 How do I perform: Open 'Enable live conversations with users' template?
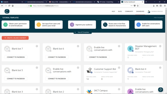coord(149,25)
